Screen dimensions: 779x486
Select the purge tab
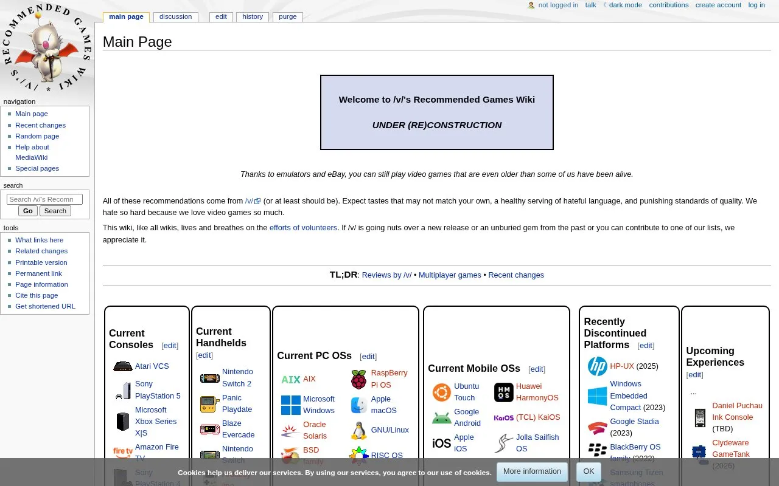(288, 16)
